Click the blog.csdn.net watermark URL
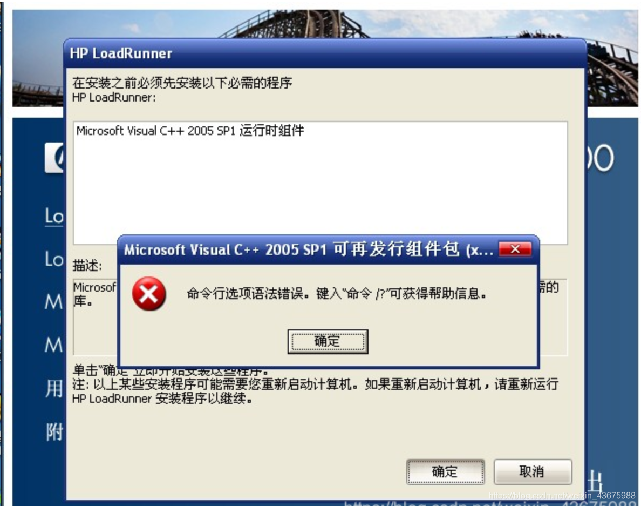 [x=562, y=495]
